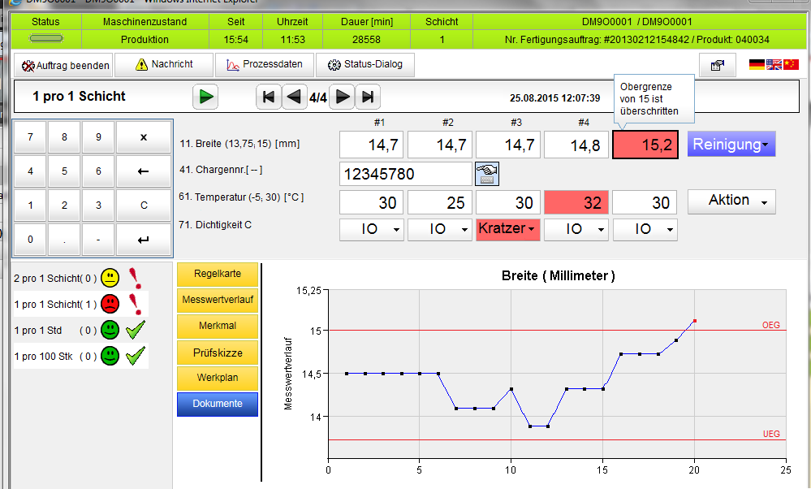811x489 pixels.
Task: Tap keypad x cancel key
Action: [x=143, y=137]
